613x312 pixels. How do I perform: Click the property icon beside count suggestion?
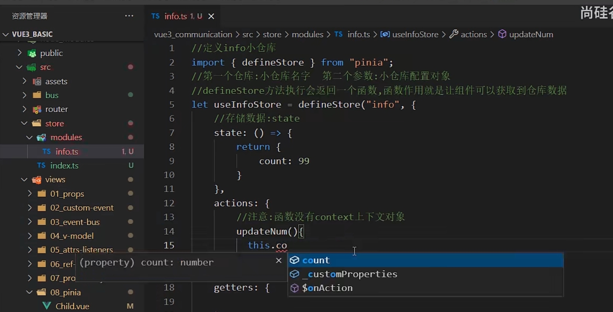[294, 260]
